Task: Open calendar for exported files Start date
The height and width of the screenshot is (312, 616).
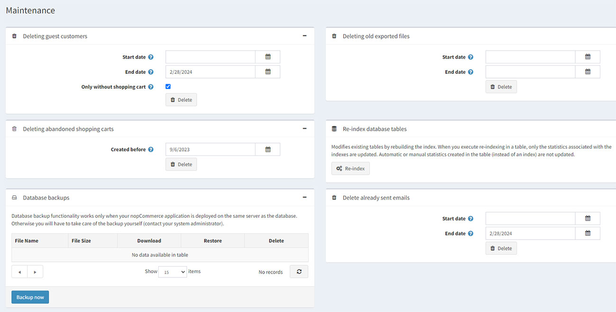Action: pyautogui.click(x=588, y=56)
